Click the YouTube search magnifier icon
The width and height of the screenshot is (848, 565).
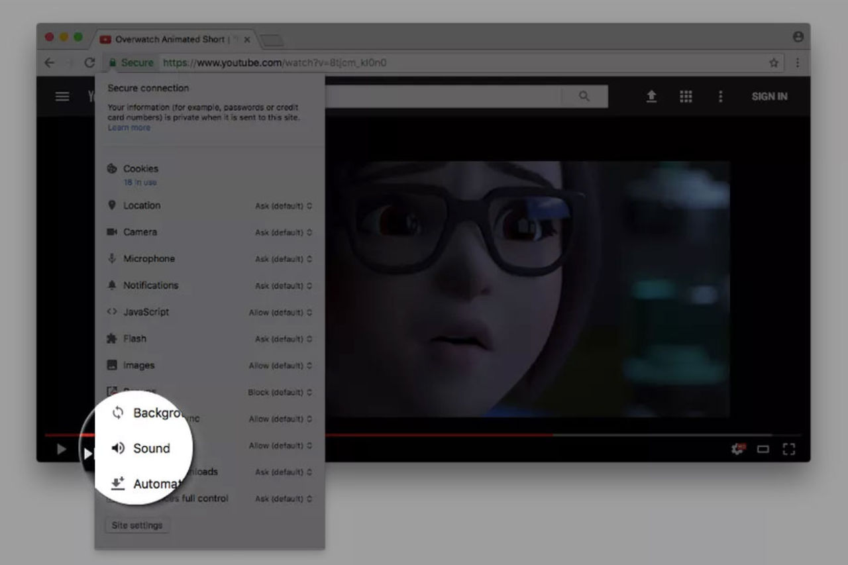[x=584, y=96]
